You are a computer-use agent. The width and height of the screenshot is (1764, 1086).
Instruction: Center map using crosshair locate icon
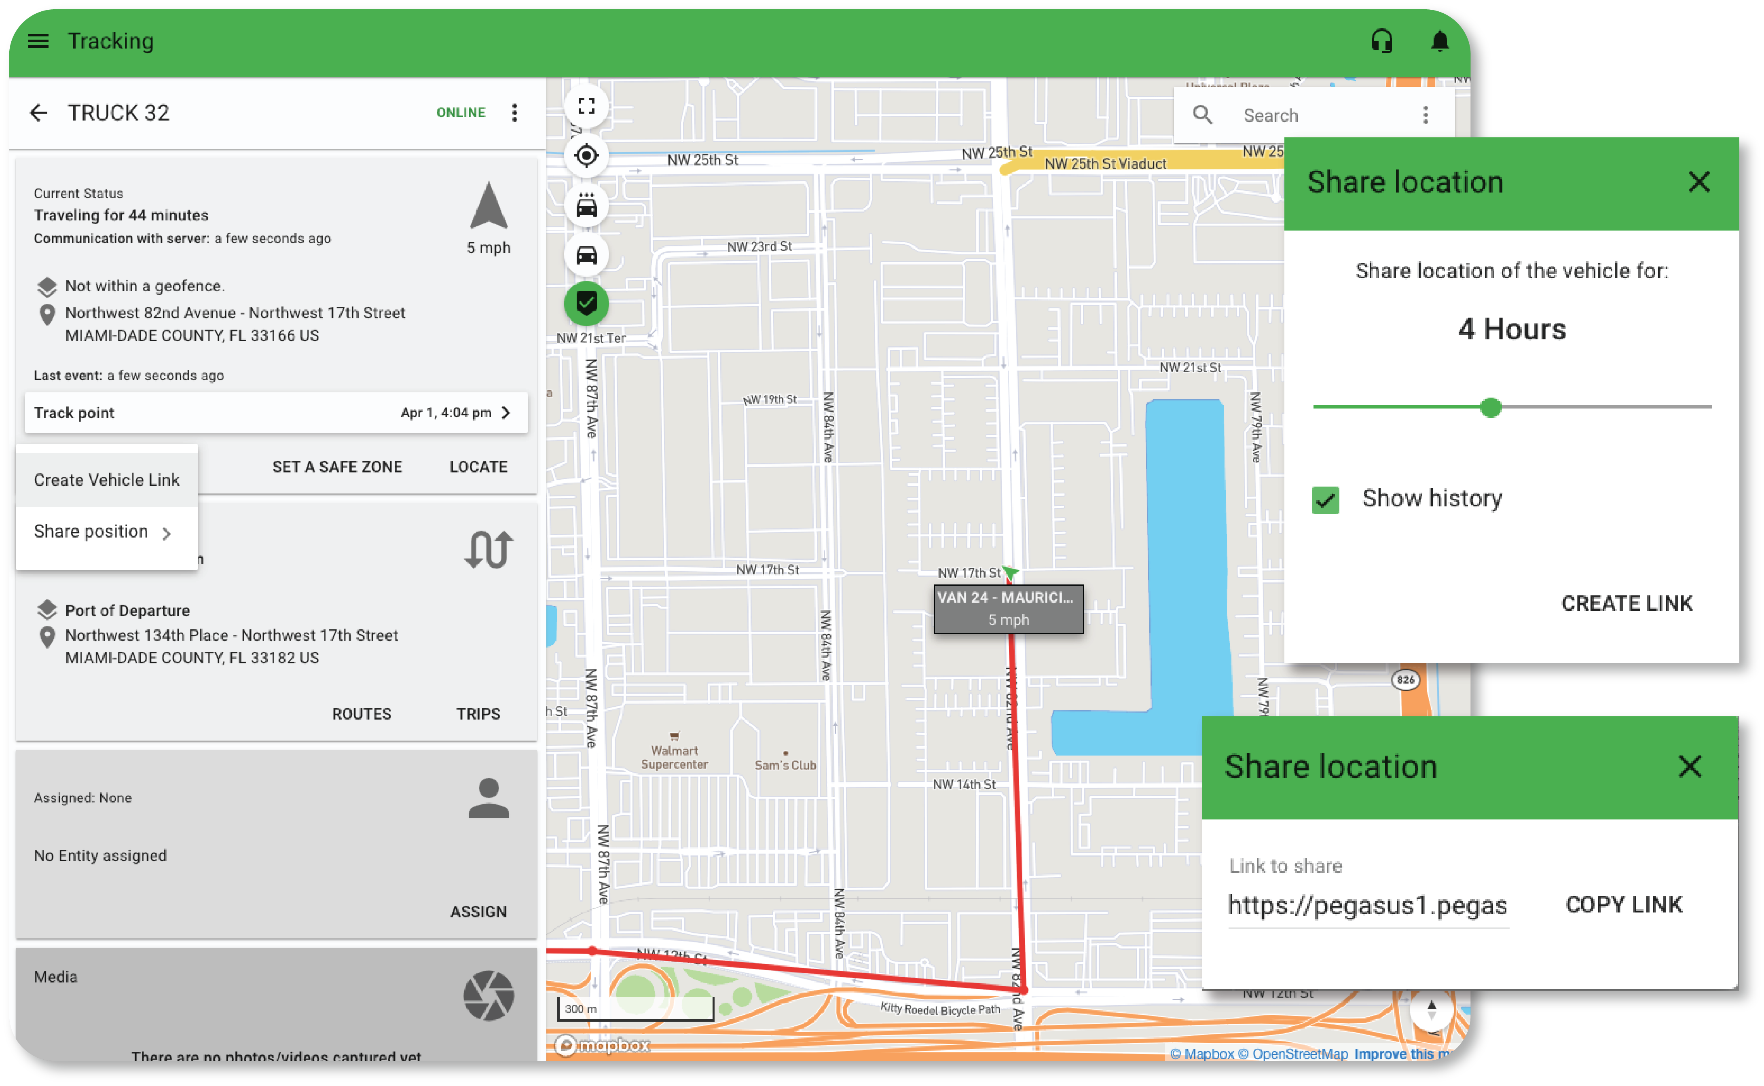click(586, 156)
